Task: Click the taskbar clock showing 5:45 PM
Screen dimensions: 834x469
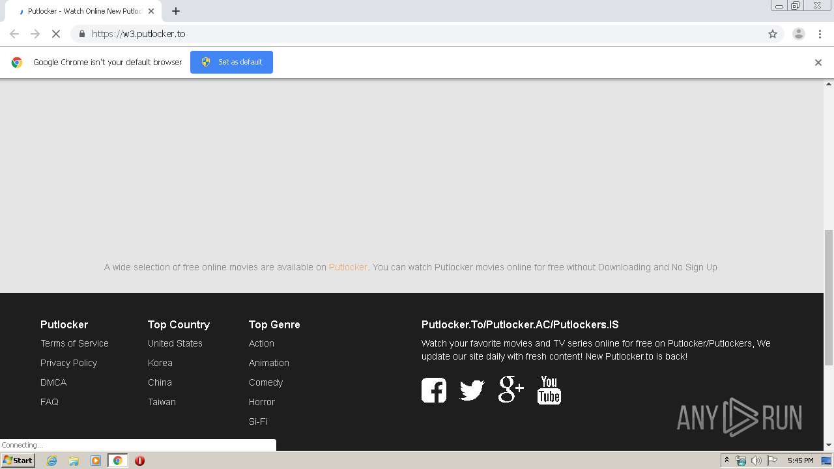Action: coord(800,461)
